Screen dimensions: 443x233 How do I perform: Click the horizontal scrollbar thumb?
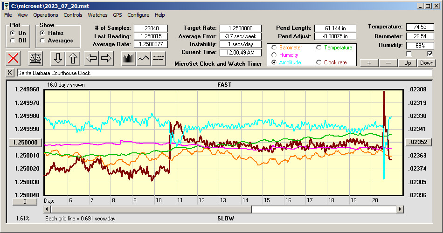(151, 209)
